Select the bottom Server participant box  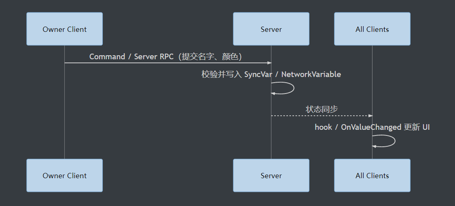pos(271,175)
